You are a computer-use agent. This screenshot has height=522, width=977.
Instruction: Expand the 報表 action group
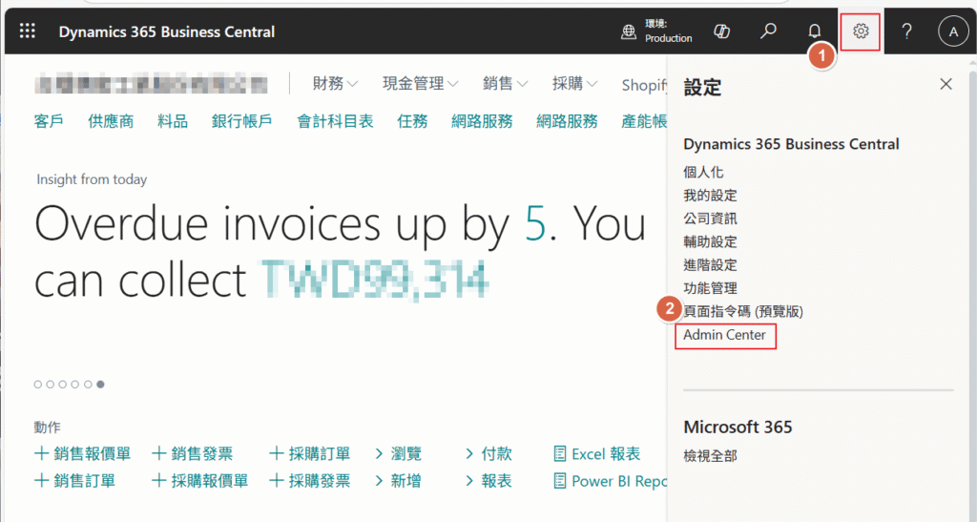coord(488,481)
